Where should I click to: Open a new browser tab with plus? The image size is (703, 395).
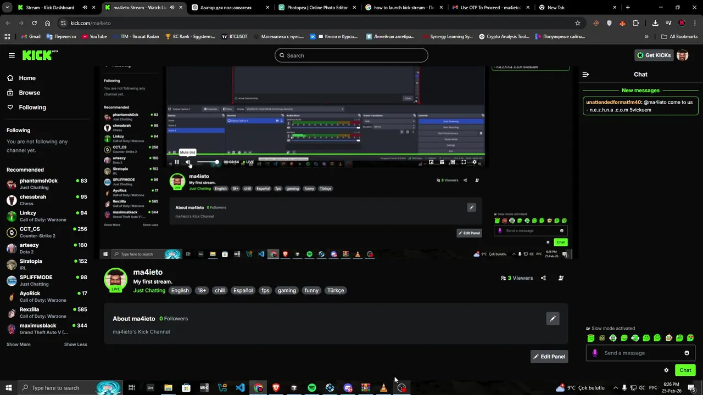click(628, 8)
